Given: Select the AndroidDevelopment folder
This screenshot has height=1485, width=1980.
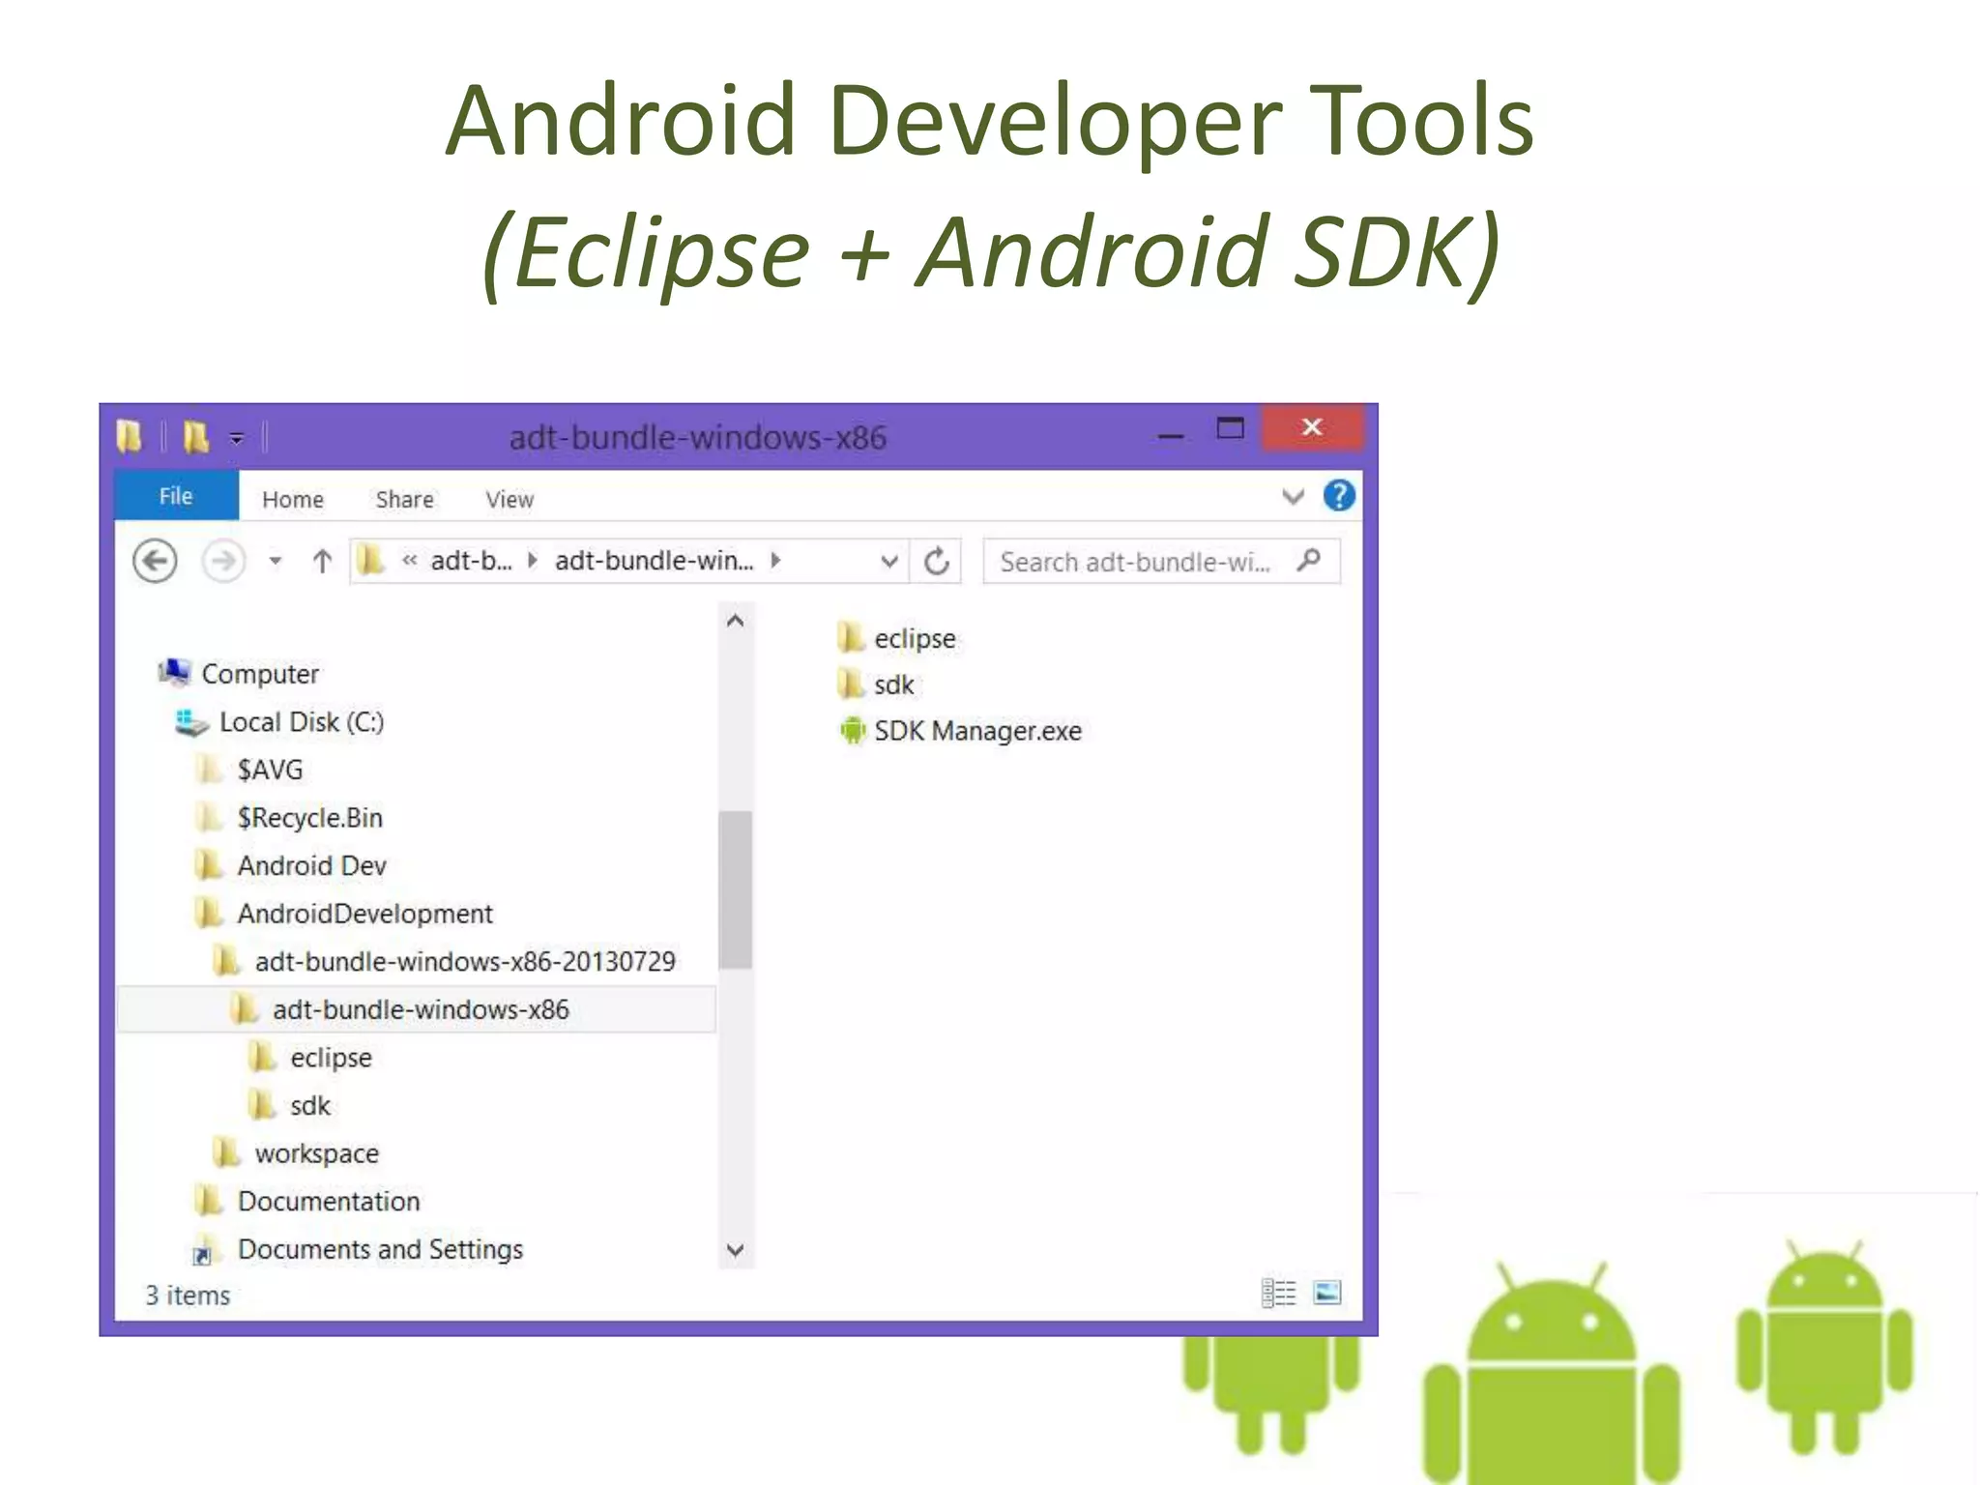Looking at the screenshot, I should (x=343, y=914).
